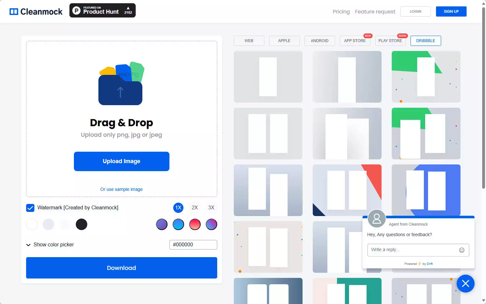Choose the blue gradient swatch
Viewport: 486px width, 304px height.
click(178, 224)
